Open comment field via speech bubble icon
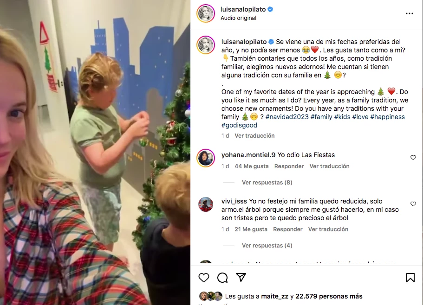 coord(222,278)
